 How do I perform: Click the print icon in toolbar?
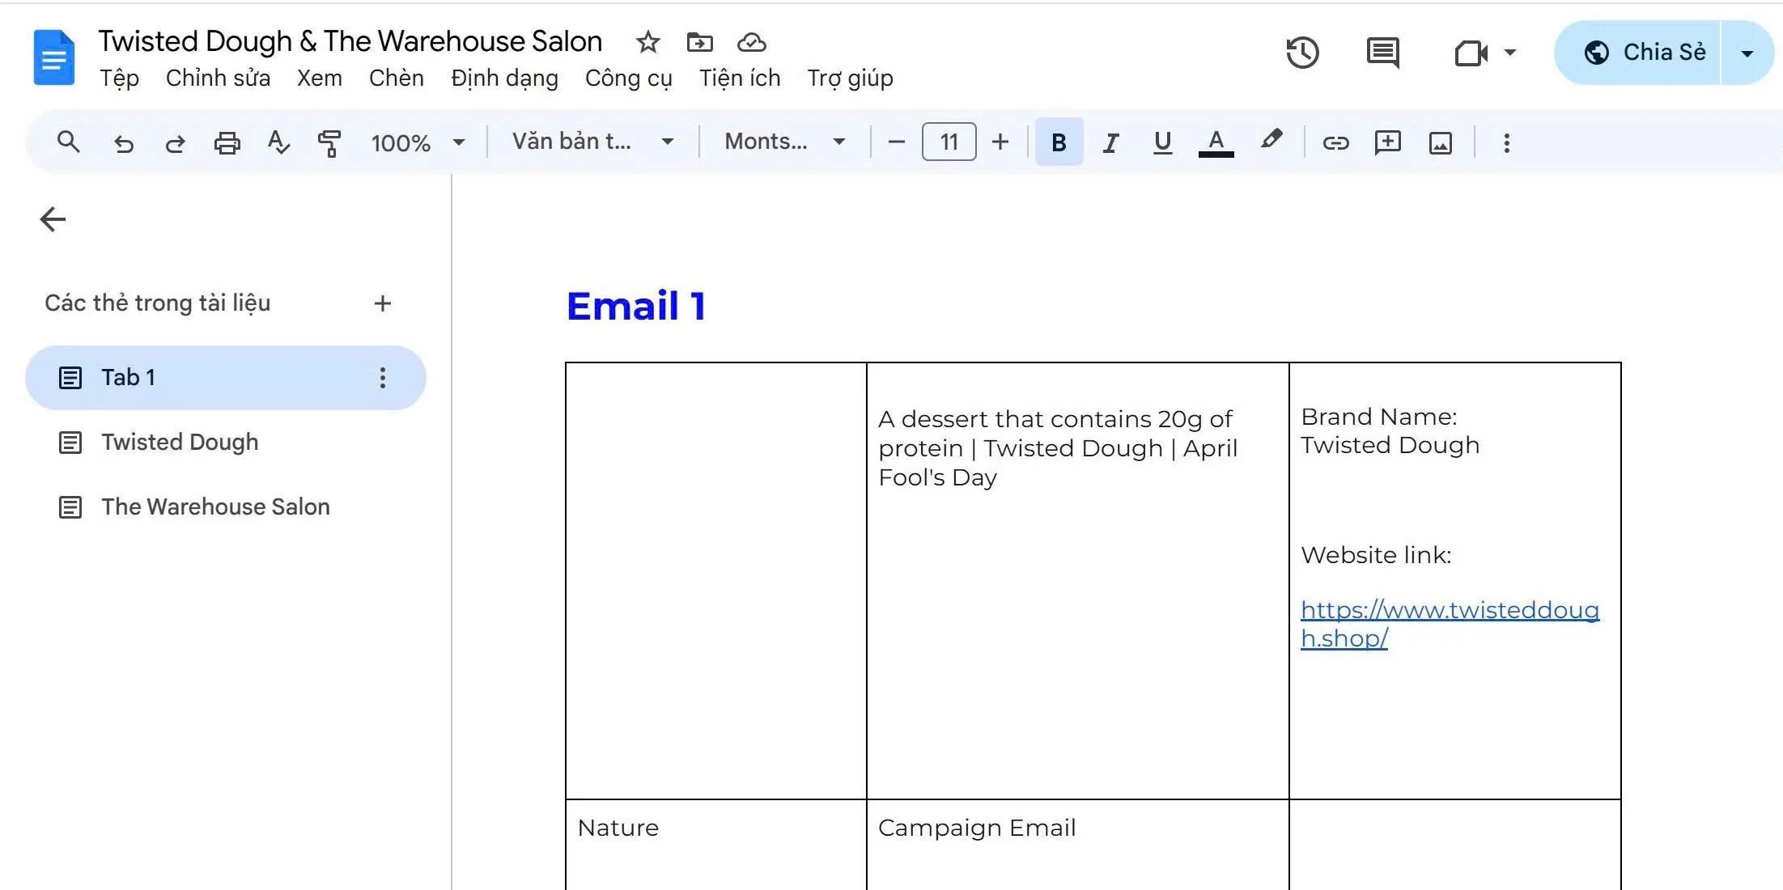[x=227, y=143]
